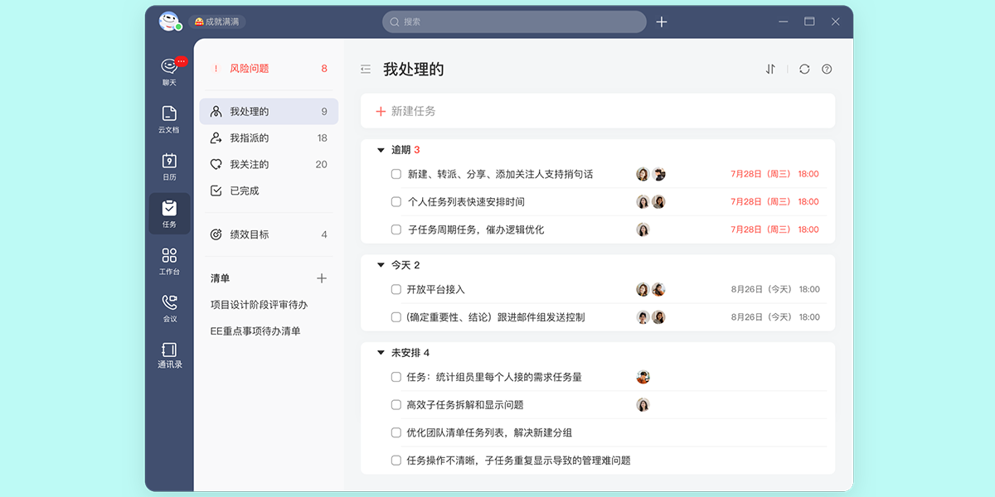Switch to the 我指派的 list
This screenshot has height=497, width=995.
(x=249, y=138)
